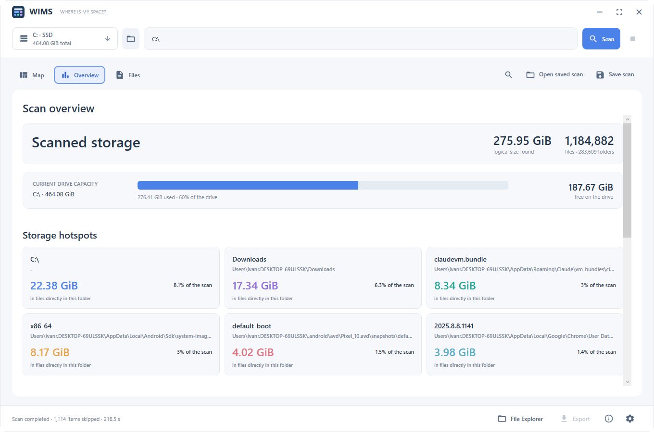Open the default_boot hotspot card
This screenshot has height=432, width=654.
click(x=323, y=345)
